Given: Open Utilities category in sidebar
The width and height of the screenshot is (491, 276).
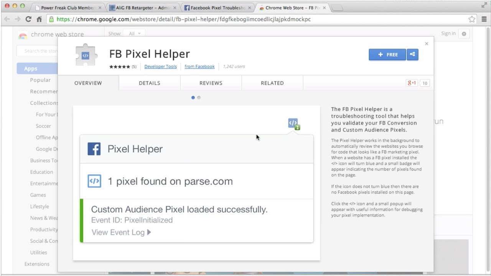Looking at the screenshot, I should pos(39,253).
